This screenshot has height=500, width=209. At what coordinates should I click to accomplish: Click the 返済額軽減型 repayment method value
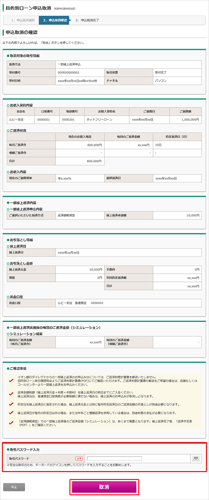(x=67, y=215)
